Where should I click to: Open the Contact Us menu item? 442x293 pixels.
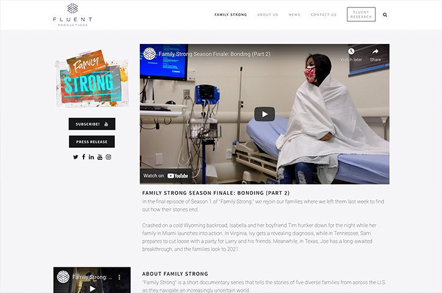pos(324,15)
